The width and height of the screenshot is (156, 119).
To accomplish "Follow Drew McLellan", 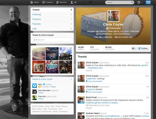I will (x=41, y=93).
